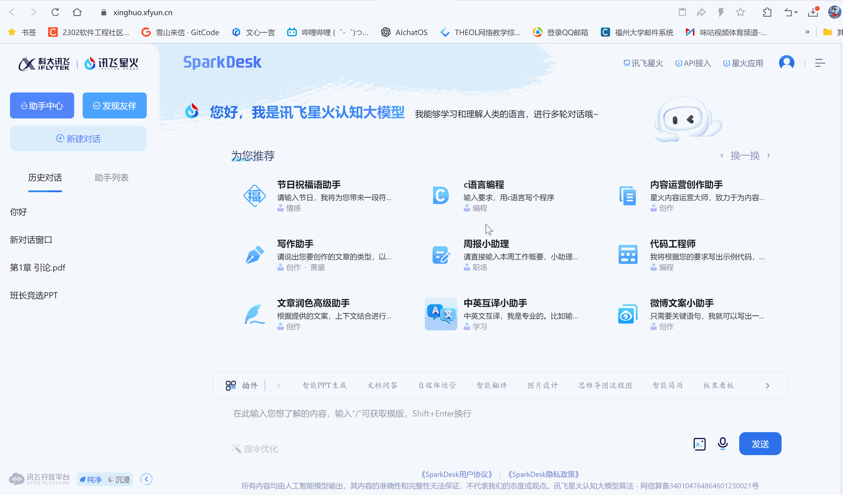The image size is (843, 495).
Task: Click the robot mascot image
Action: pos(688,118)
